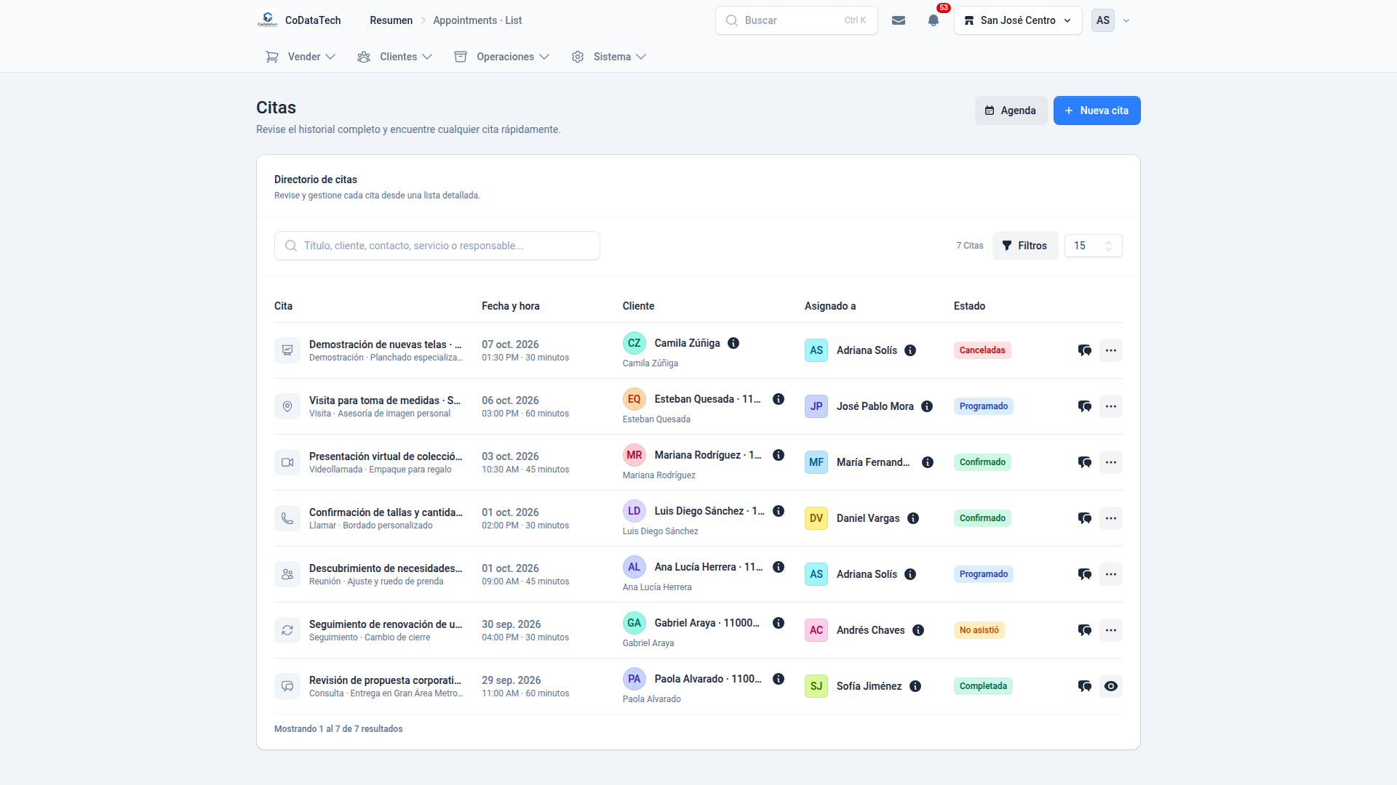The image size is (1397, 785).
Task: Create a Nueva cita
Action: pyautogui.click(x=1096, y=110)
